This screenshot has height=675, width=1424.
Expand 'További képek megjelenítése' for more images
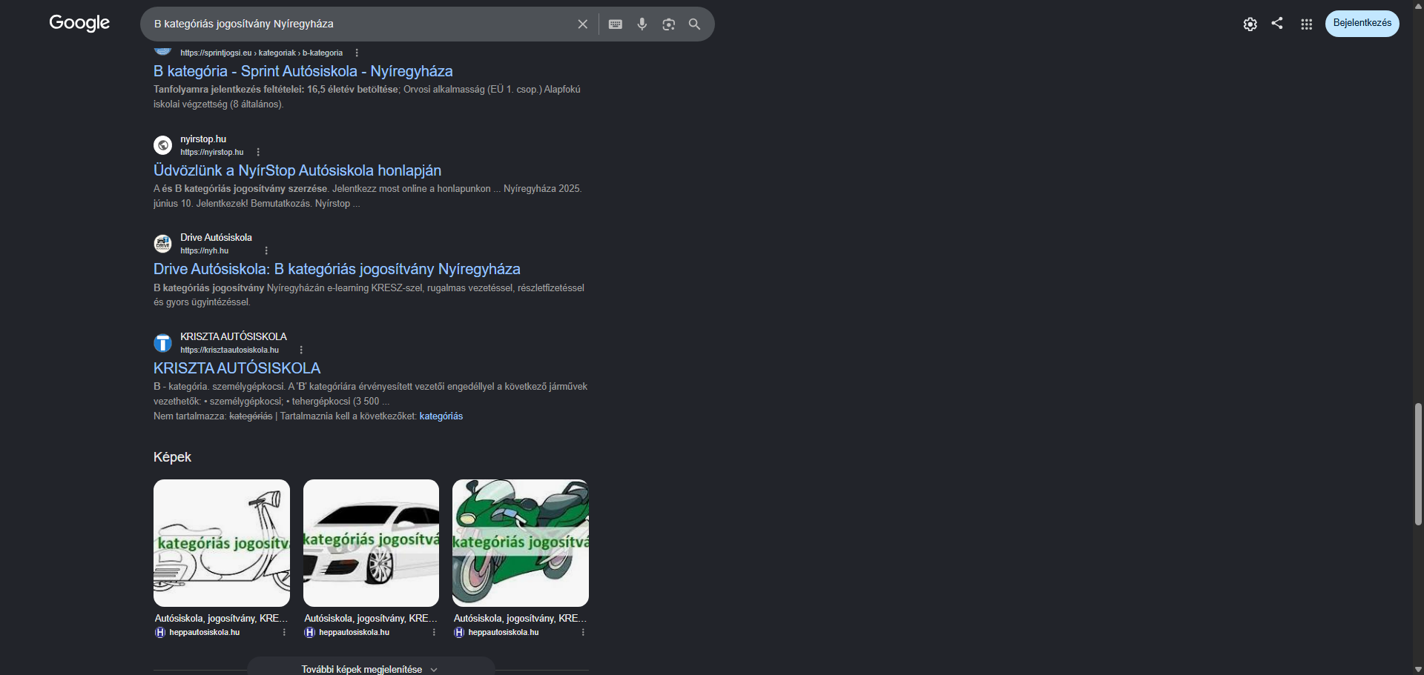point(371,668)
